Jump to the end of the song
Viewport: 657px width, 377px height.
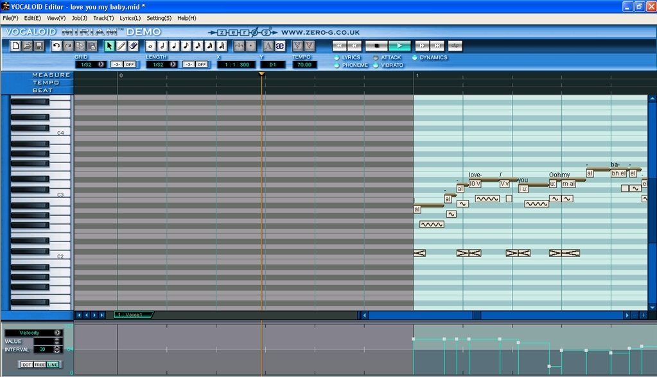pos(437,46)
